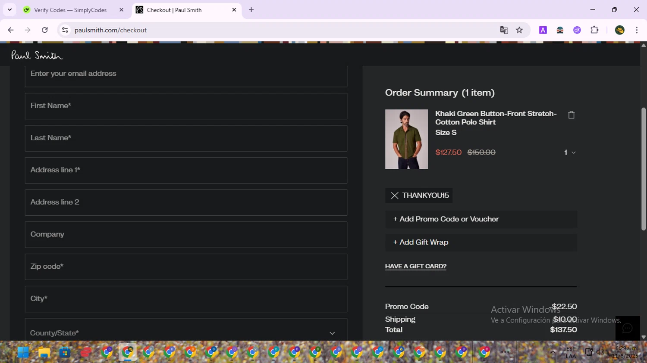
Task: Open the chat support bubble
Action: (627, 328)
